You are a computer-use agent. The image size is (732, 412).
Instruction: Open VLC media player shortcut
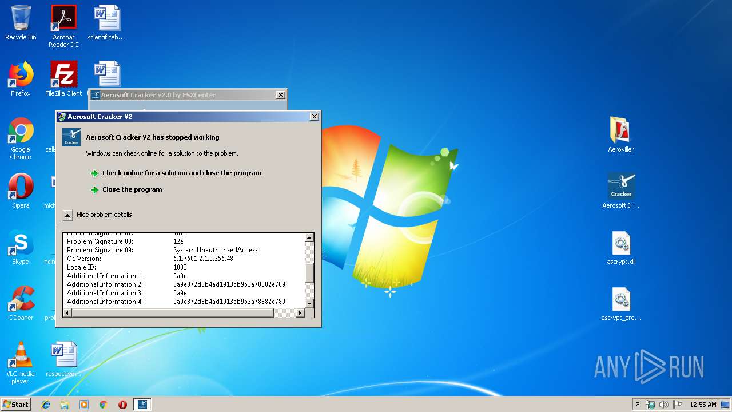21,363
